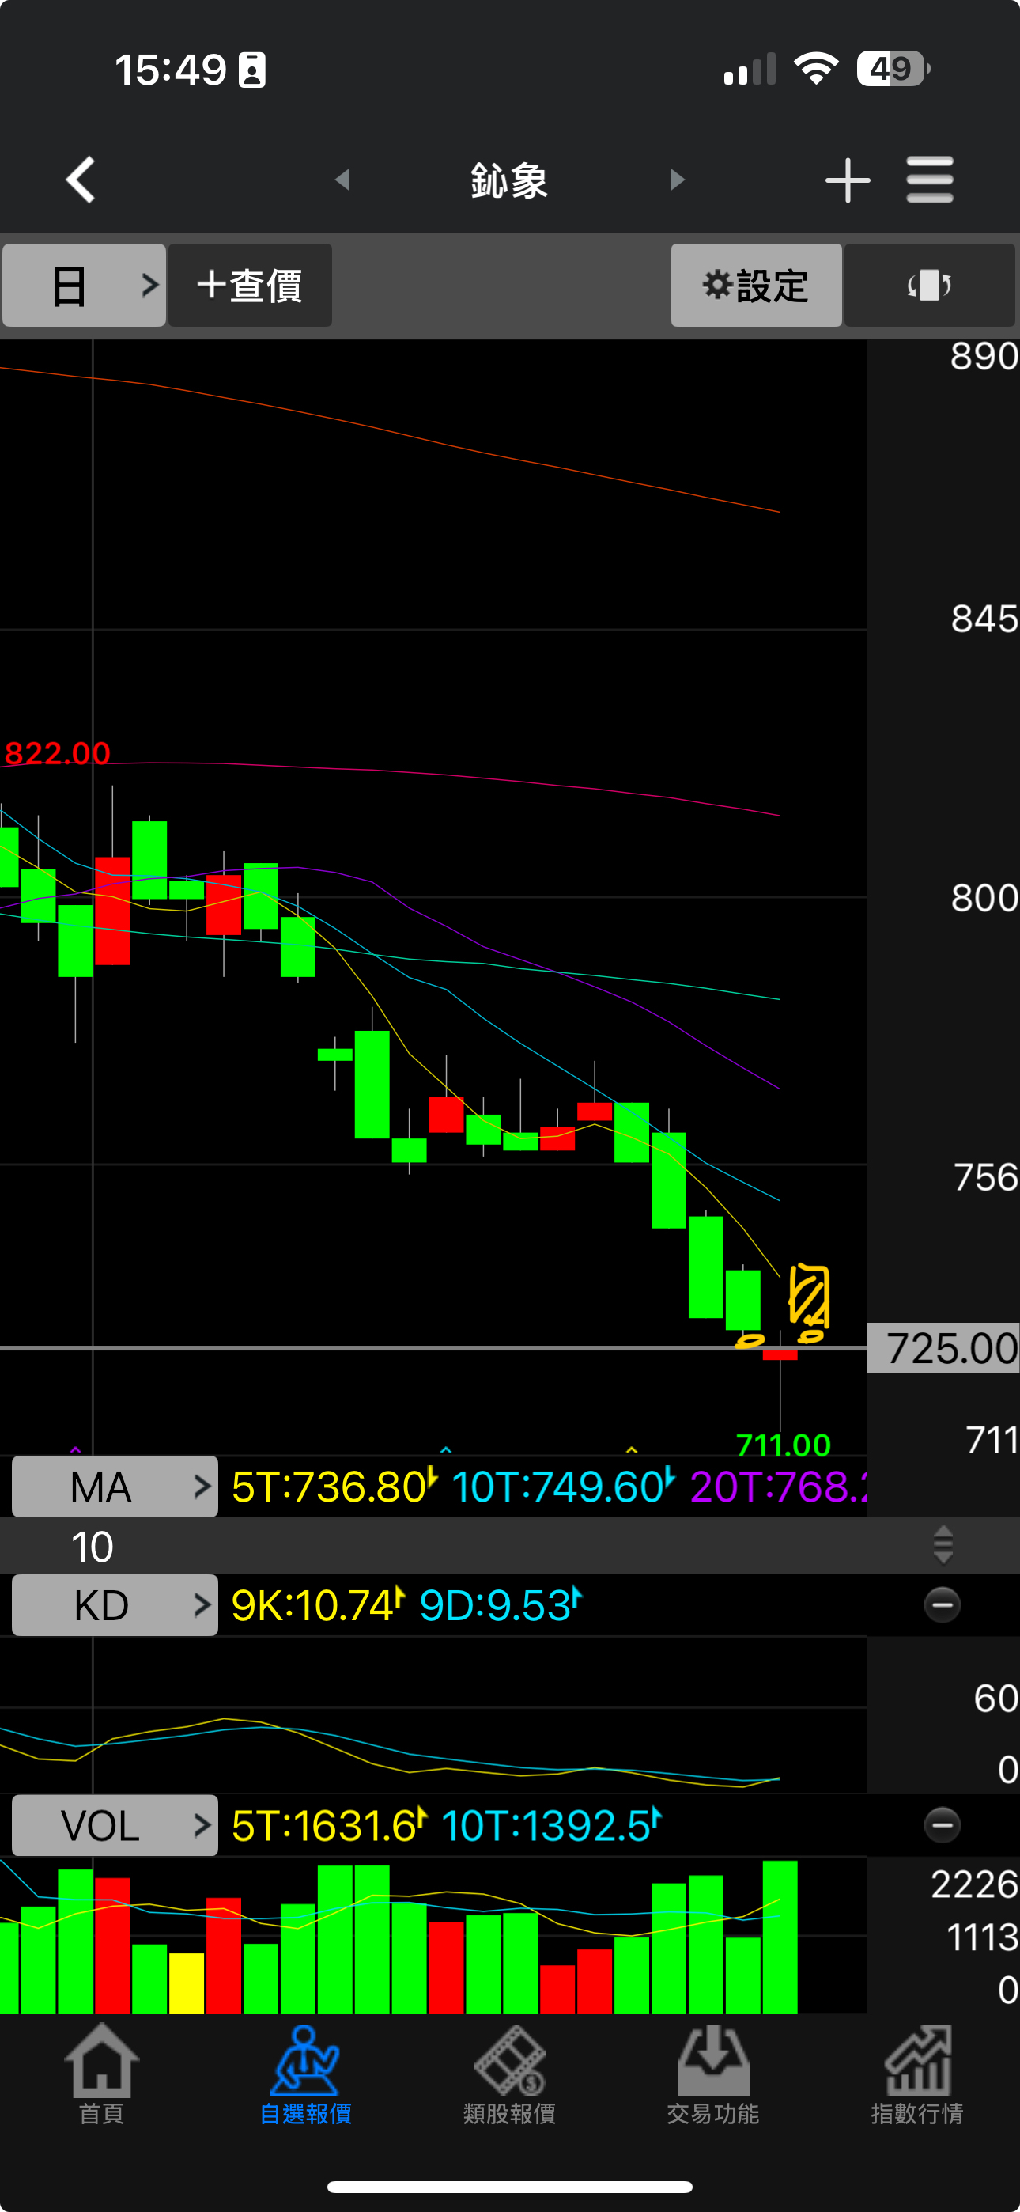Expand the VOL indicator selector

click(x=114, y=1824)
